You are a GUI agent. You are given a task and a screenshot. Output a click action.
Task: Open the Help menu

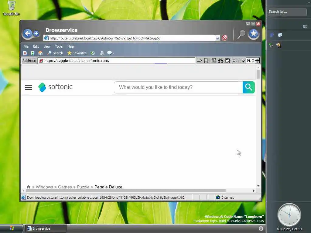coord(70,46)
